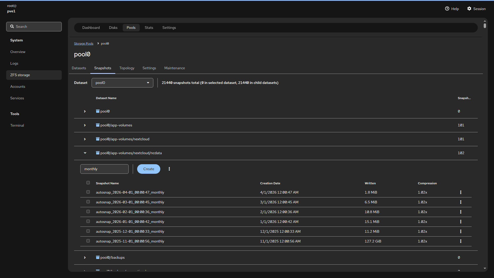The height and width of the screenshot is (278, 494).
Task: Follow the Storage Pools breadcrumb link
Action: pyautogui.click(x=84, y=44)
